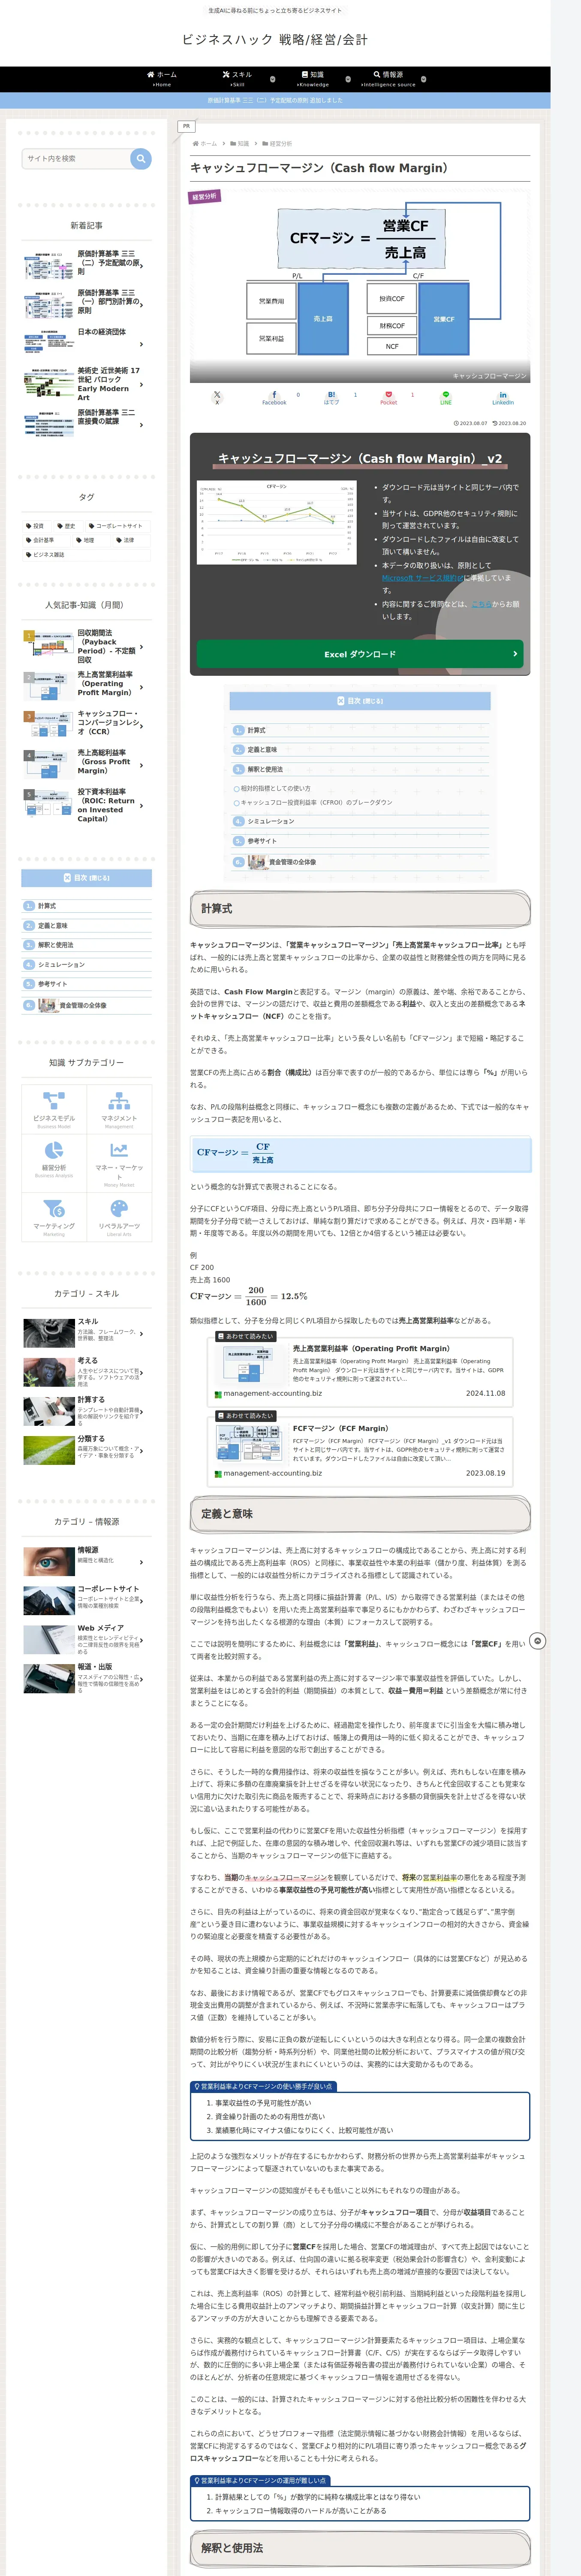Click the round scroll-to-top arrow button
The width and height of the screenshot is (581, 2576).
coord(537,1641)
